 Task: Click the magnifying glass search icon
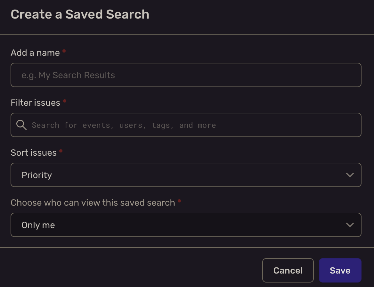[21, 125]
